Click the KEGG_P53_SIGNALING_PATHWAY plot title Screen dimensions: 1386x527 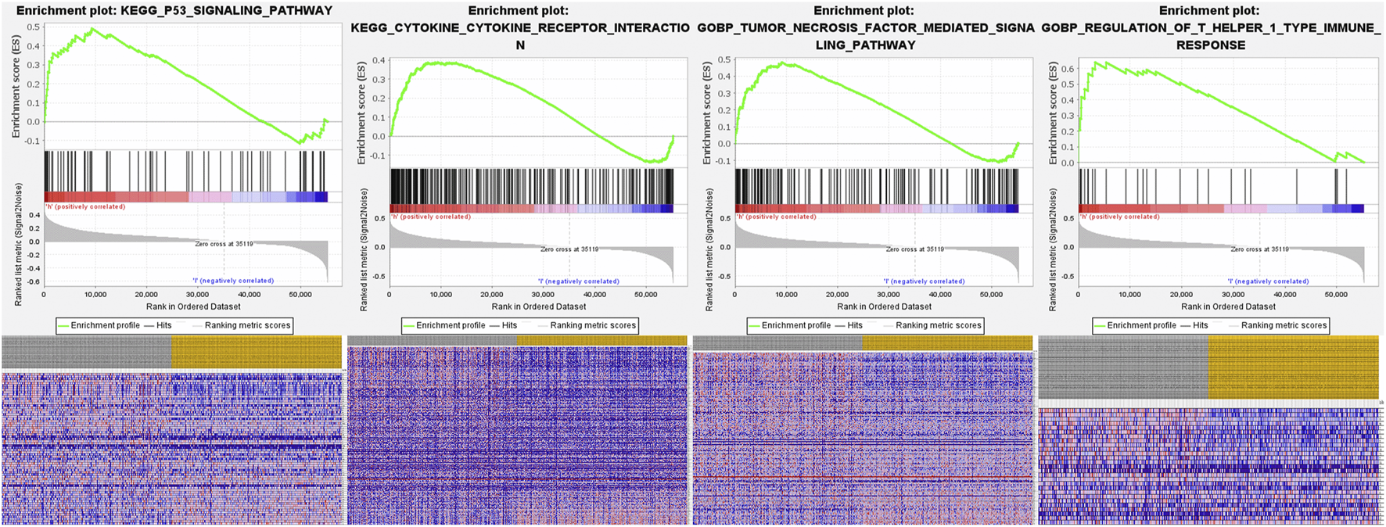click(x=174, y=11)
